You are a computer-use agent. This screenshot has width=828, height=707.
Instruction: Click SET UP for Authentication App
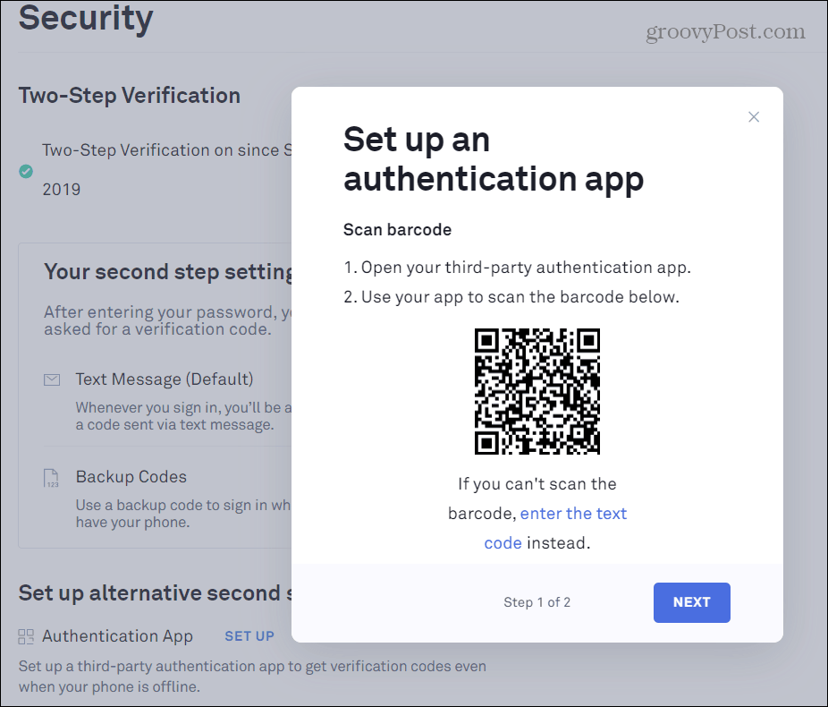[x=249, y=636]
